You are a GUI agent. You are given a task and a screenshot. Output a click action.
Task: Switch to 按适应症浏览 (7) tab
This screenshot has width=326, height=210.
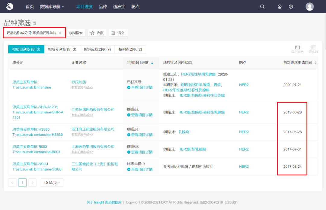pyautogui.click(x=97, y=49)
